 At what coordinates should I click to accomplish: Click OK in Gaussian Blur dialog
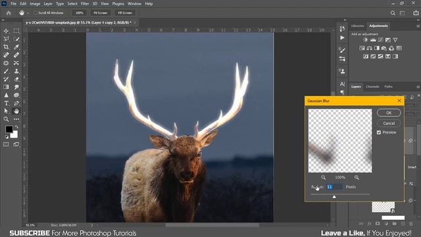click(389, 113)
